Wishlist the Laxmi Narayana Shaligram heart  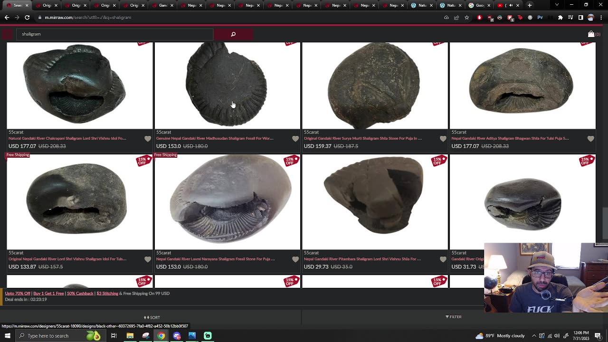pos(295,259)
